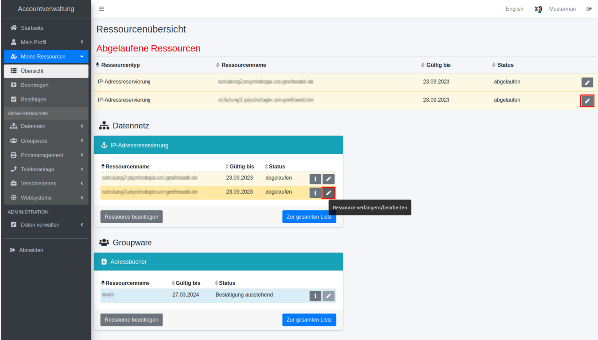The height and width of the screenshot is (340, 598).
Task: Click highlighted edit pencil in second expired row
Action: (x=587, y=101)
